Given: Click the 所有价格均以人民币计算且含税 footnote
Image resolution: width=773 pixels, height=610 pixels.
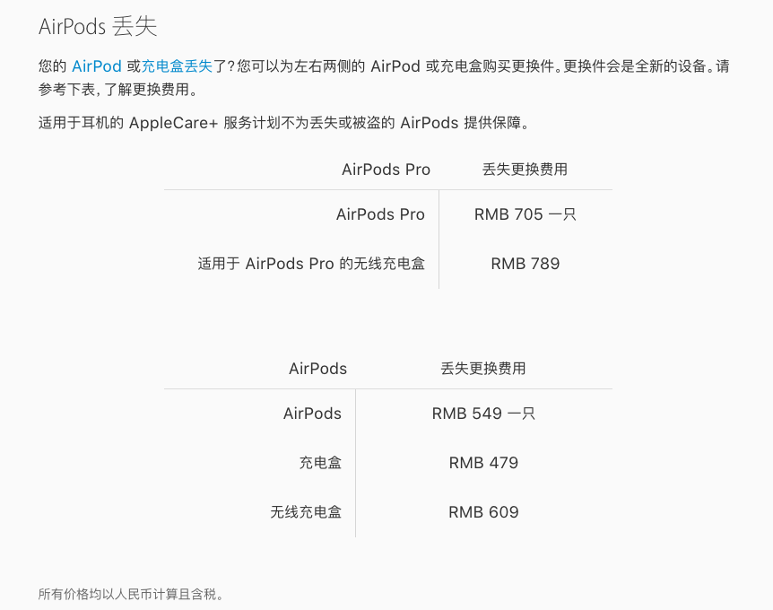Looking at the screenshot, I should click(x=131, y=594).
